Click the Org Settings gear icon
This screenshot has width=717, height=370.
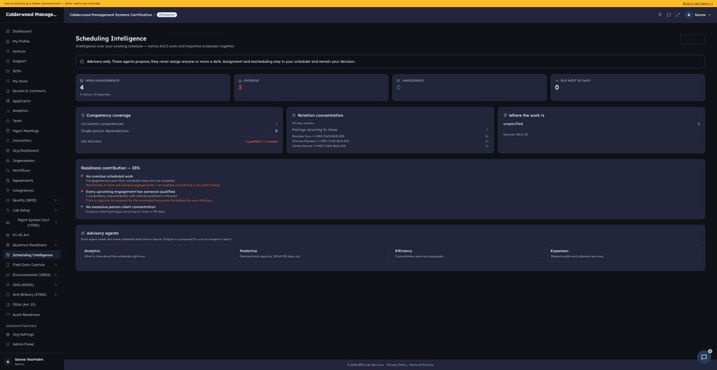pyautogui.click(x=8, y=335)
